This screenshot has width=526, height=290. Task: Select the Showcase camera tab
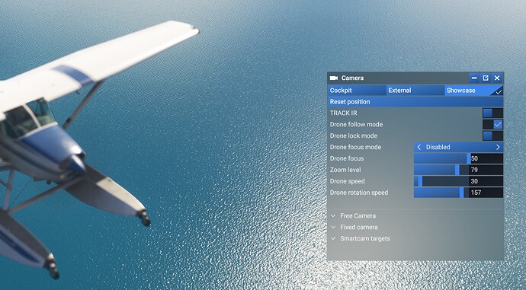tap(474, 91)
